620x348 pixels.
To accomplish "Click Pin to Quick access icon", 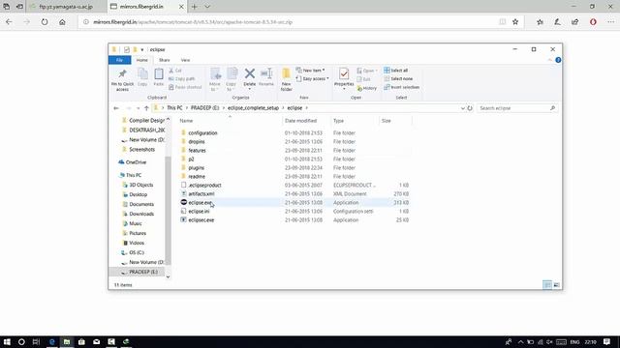I will tap(122, 80).
